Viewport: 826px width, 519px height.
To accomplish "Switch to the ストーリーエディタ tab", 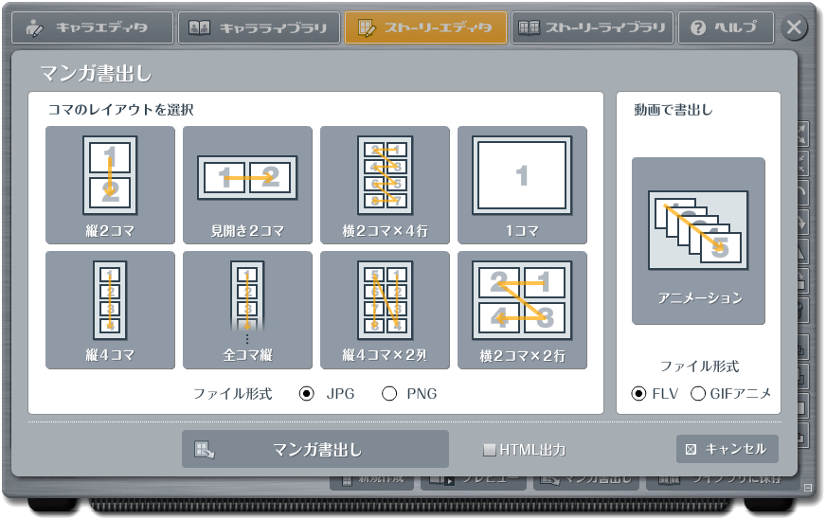I will tap(425, 27).
